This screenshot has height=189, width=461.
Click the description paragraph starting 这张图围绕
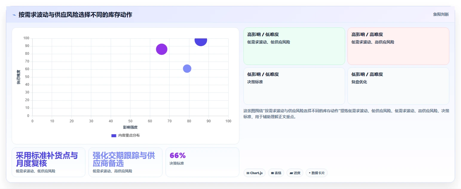pos(346,114)
